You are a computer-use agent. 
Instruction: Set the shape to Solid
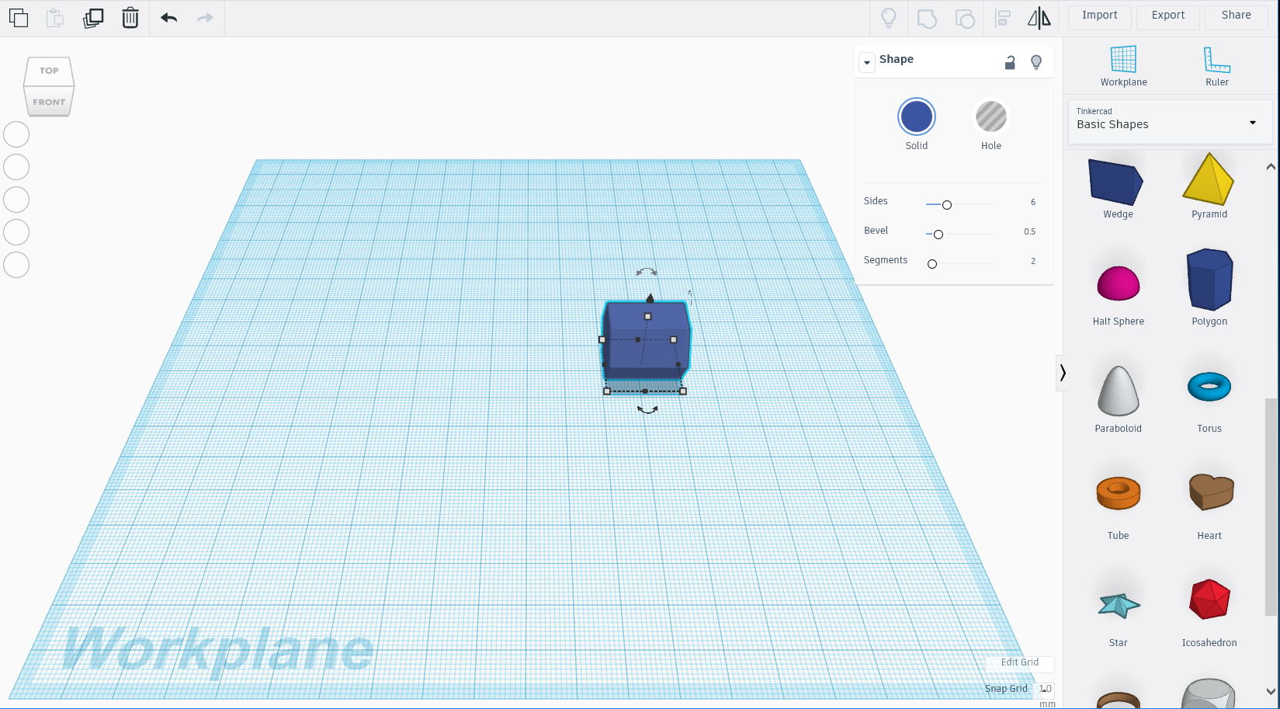[917, 117]
